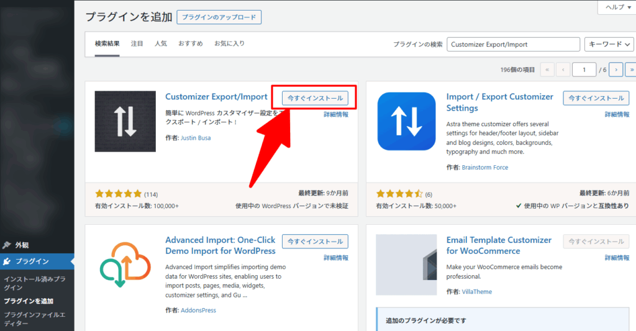Open the お気に入り tab

point(229,43)
